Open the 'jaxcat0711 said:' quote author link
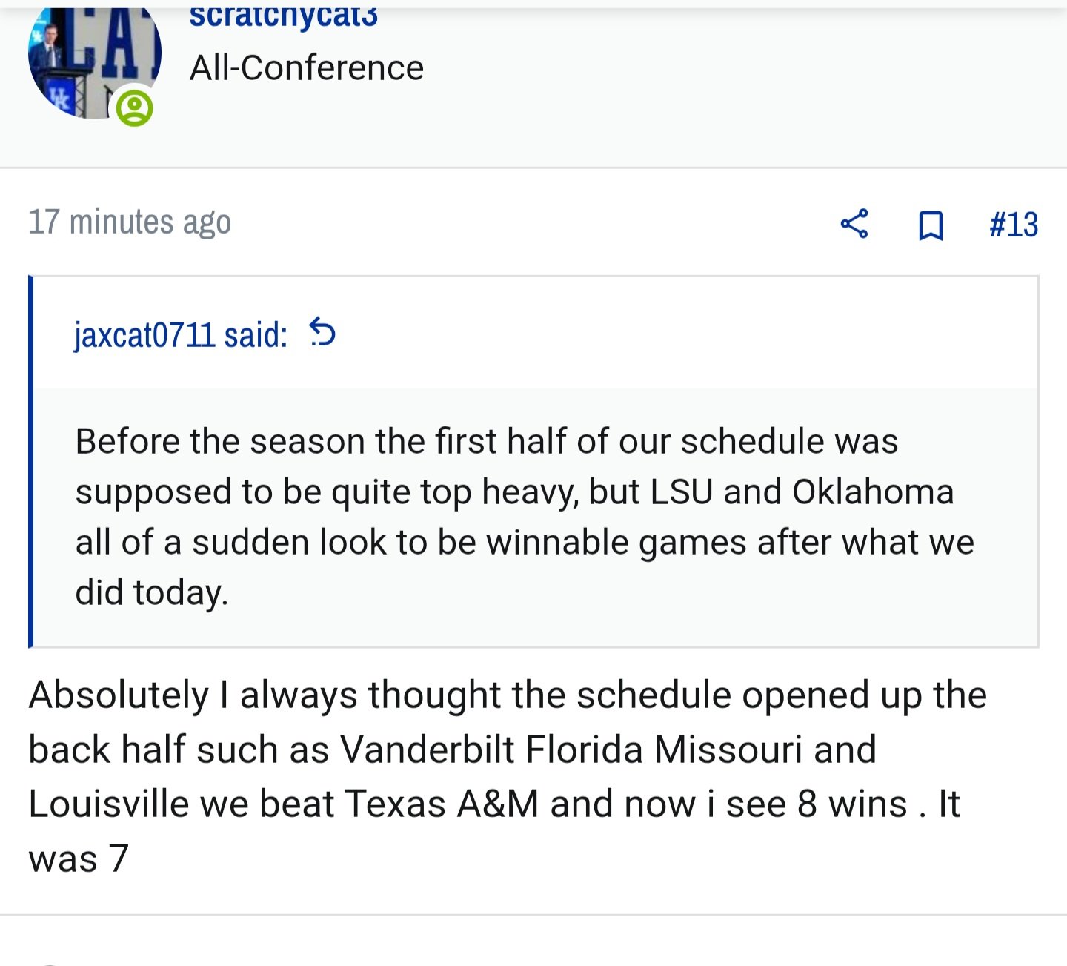The height and width of the screenshot is (966, 1067). (181, 335)
